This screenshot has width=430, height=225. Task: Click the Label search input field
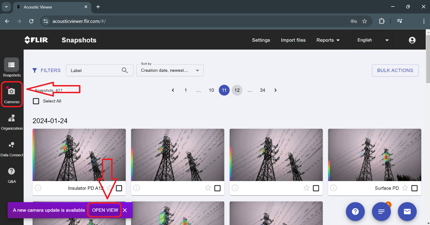pyautogui.click(x=95, y=70)
